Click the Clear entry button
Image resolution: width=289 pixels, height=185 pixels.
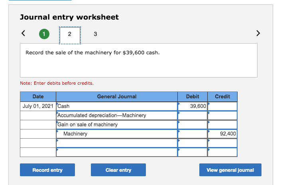[118, 170]
